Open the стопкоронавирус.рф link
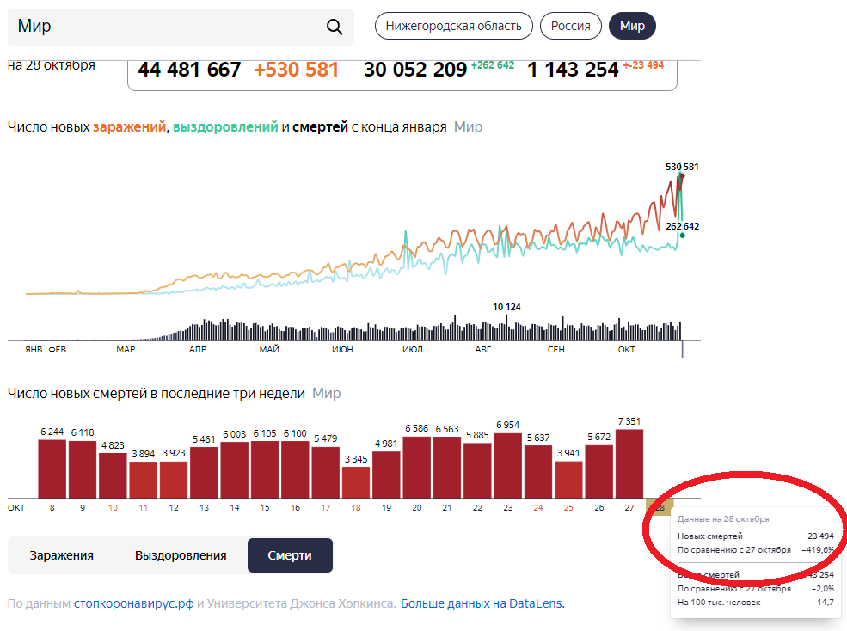This screenshot has width=847, height=631. tap(133, 603)
